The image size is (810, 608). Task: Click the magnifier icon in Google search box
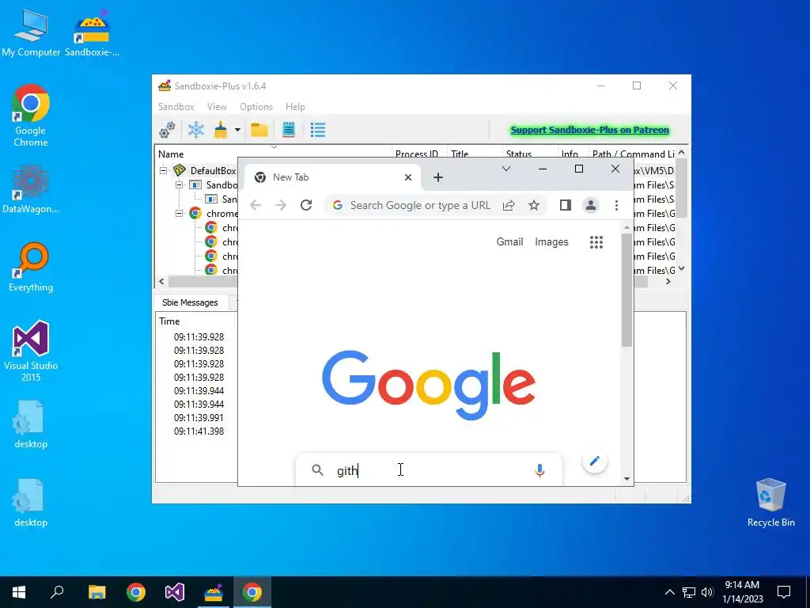click(318, 470)
